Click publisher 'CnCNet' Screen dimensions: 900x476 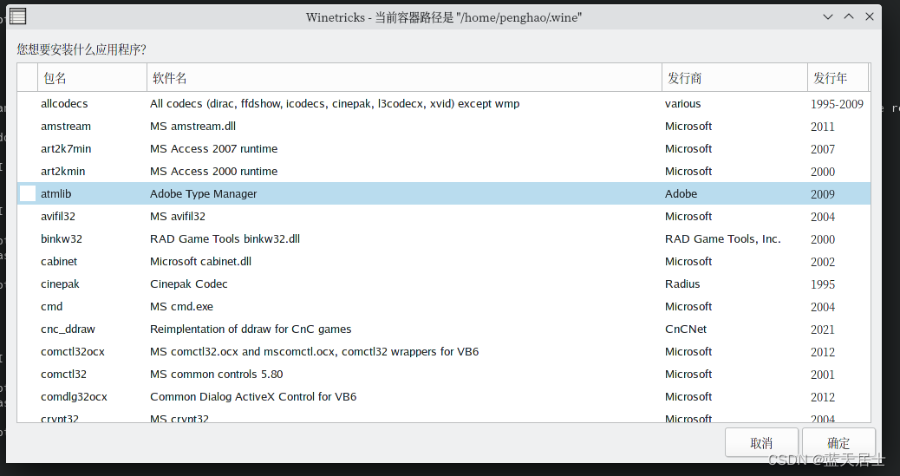click(686, 329)
